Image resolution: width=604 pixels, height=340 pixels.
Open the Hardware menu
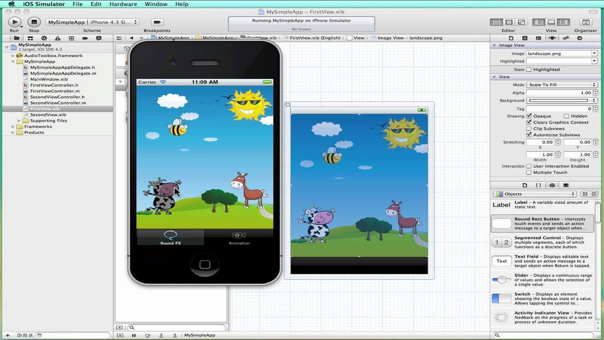click(122, 4)
